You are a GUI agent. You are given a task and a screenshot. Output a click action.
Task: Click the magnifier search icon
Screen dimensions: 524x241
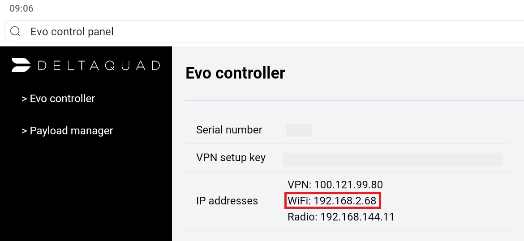[x=15, y=32]
